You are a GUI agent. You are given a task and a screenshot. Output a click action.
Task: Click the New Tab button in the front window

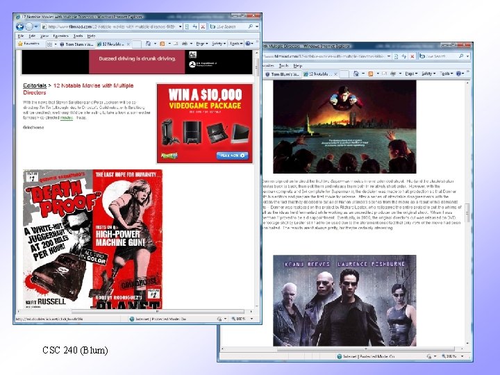tap(137, 44)
